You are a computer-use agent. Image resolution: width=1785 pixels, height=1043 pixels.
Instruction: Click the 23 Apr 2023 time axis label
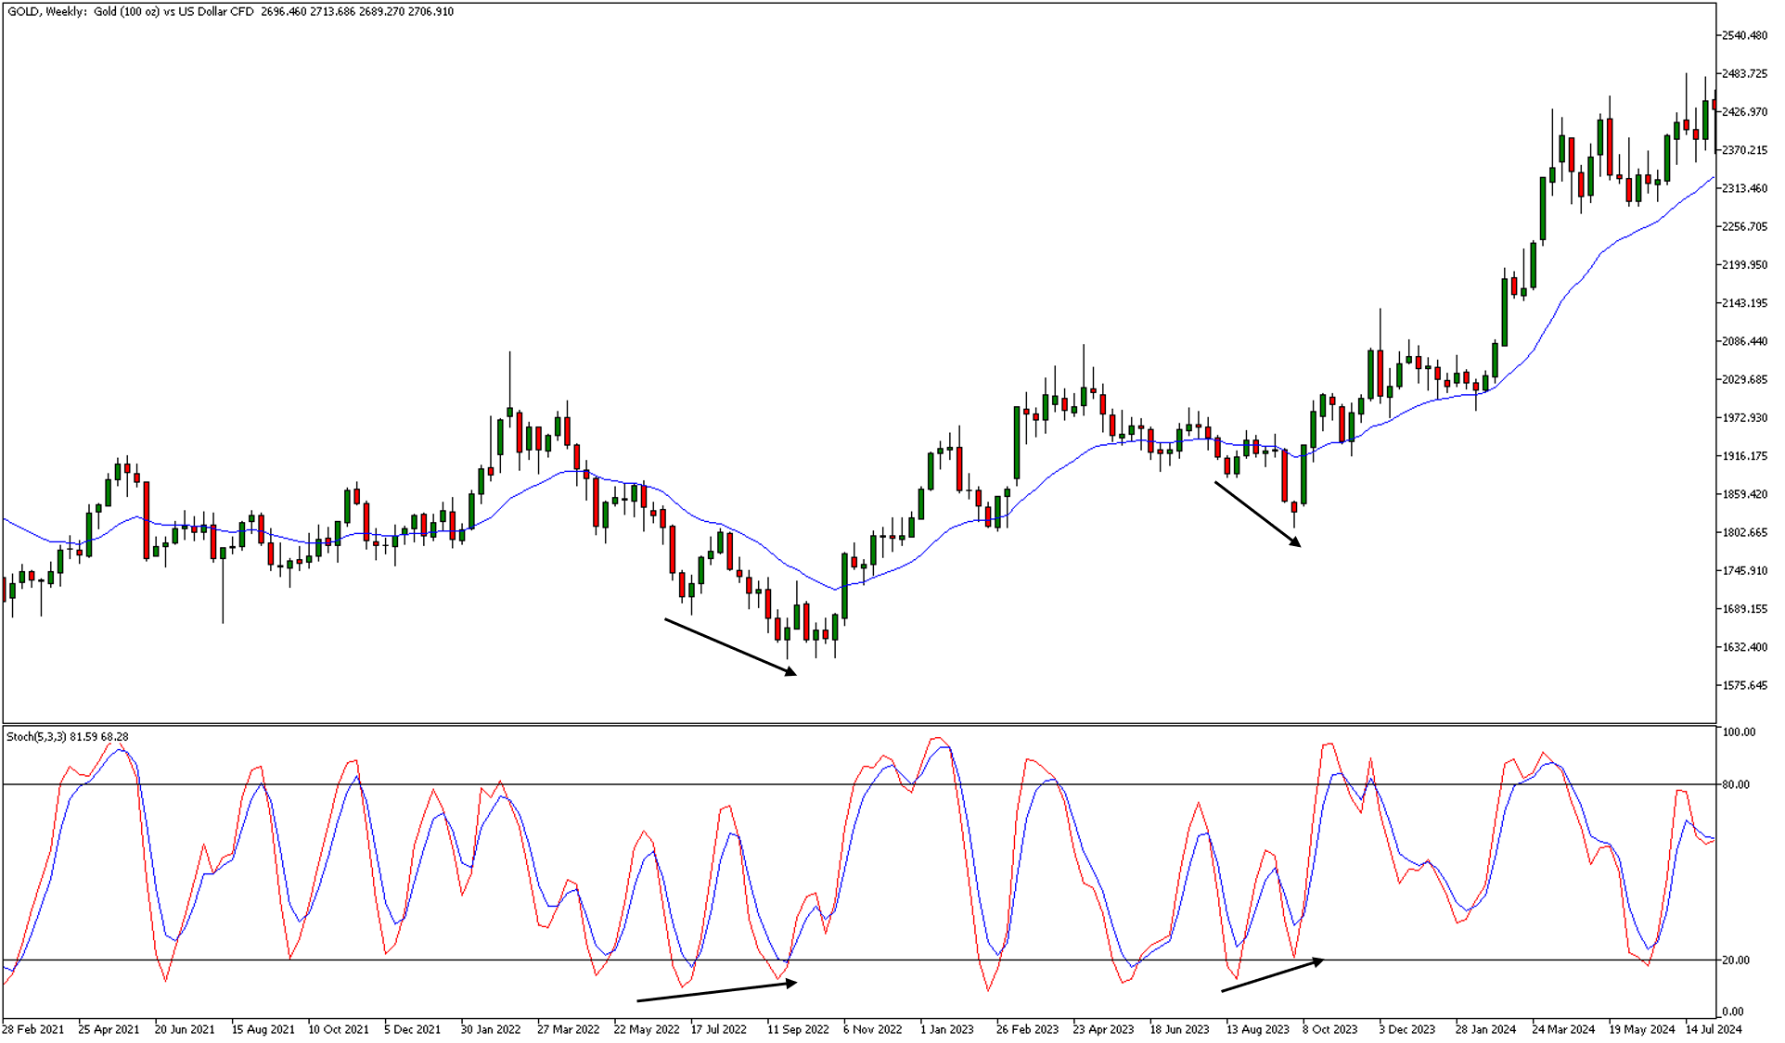pos(1104,1029)
